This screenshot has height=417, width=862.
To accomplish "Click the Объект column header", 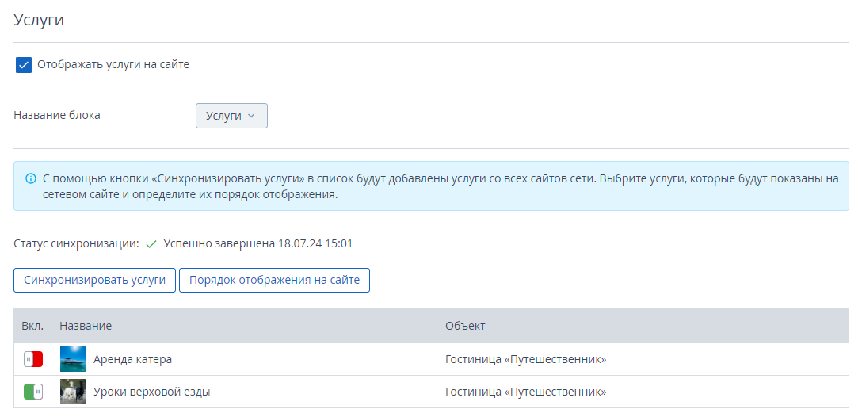I will [465, 326].
